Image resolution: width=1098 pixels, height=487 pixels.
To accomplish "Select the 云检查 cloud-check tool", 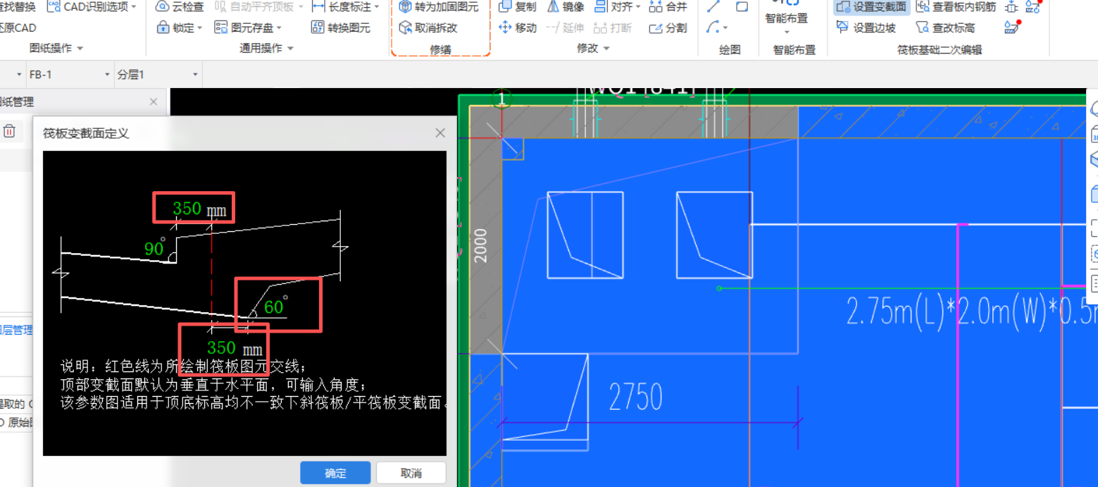I will (x=177, y=7).
